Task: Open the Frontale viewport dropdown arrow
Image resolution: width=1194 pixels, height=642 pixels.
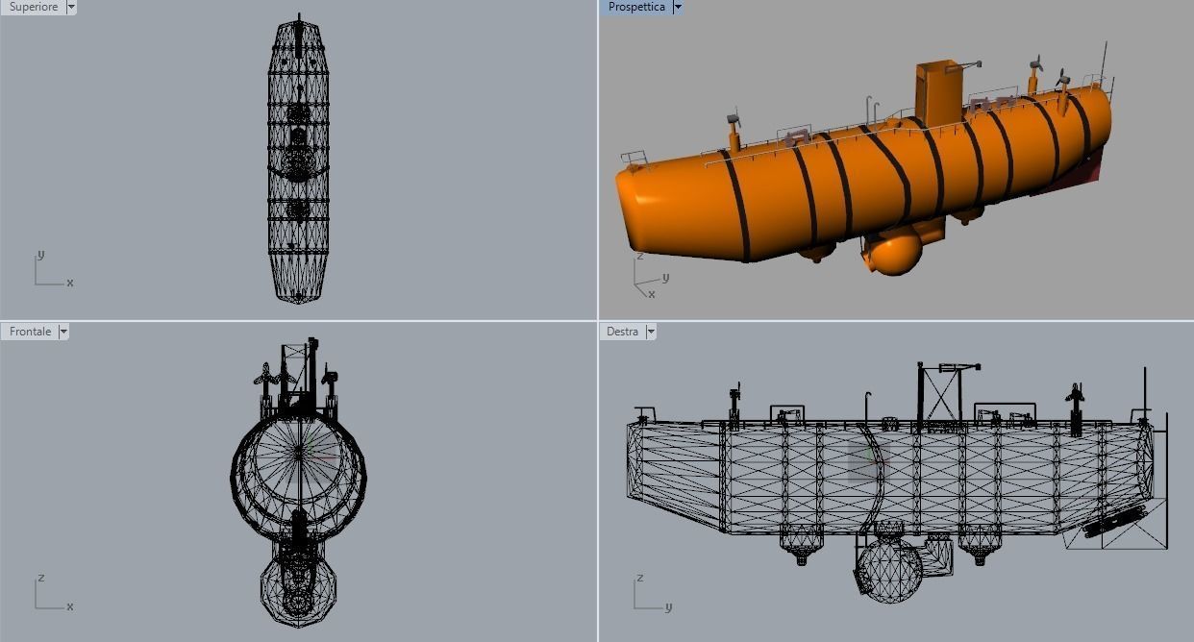Action: pyautogui.click(x=63, y=332)
